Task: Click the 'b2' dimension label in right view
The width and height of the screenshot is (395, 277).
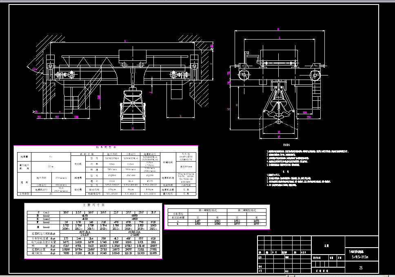Action: tap(279, 137)
